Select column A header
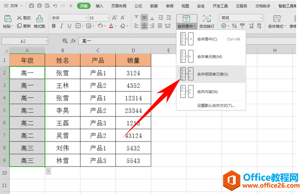 pos(27,51)
